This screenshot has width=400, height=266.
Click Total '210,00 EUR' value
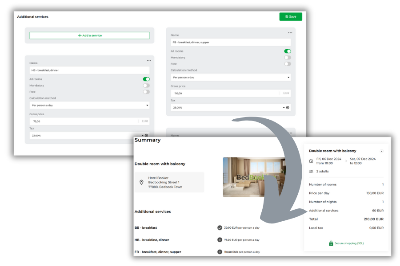[374, 219]
